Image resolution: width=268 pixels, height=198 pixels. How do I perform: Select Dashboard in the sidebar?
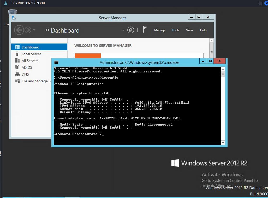tap(39, 47)
